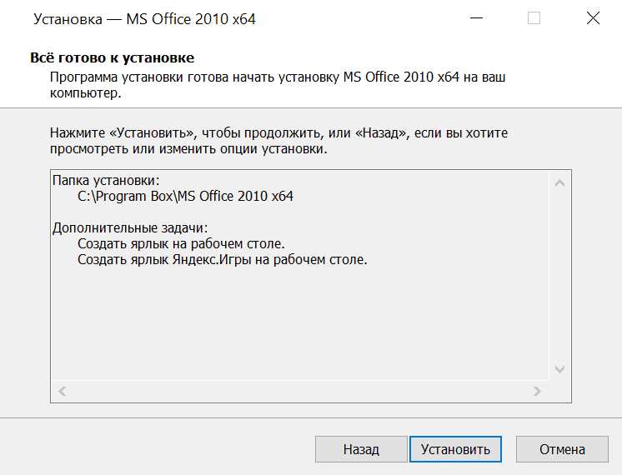Select the "Создать ярлык на рабочем столе." line

[181, 243]
